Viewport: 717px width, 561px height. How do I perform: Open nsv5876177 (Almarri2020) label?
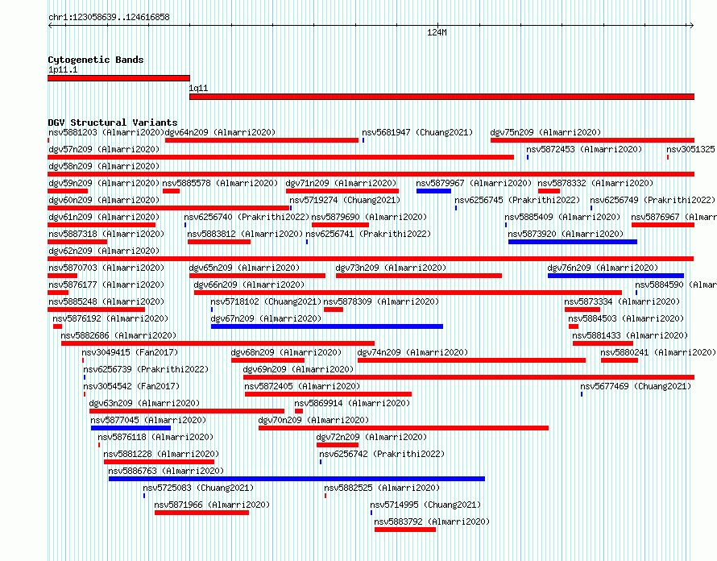tap(106, 285)
